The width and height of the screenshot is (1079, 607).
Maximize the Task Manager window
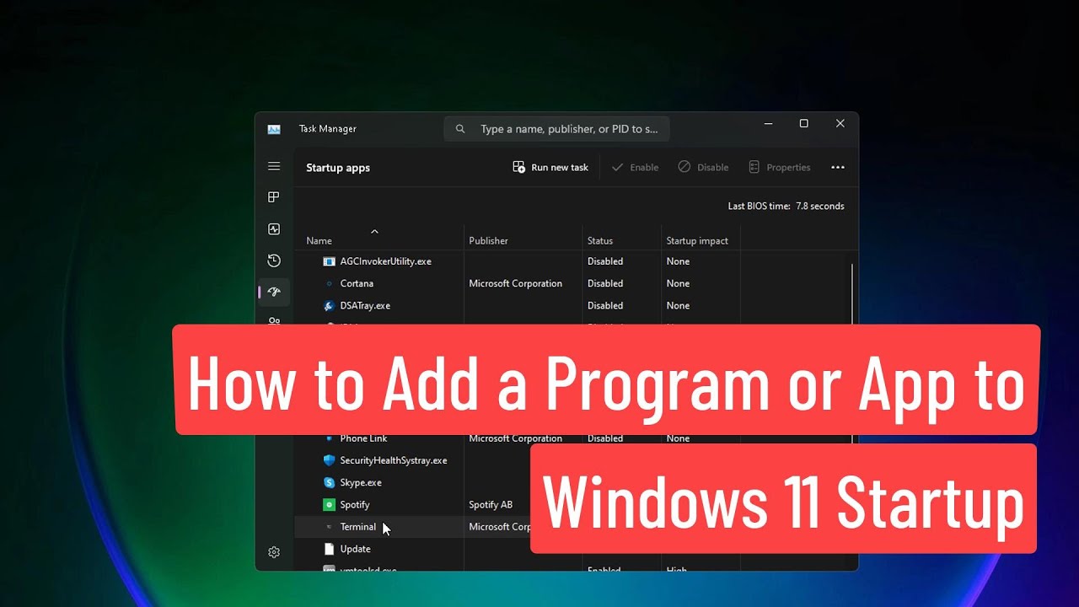[804, 123]
